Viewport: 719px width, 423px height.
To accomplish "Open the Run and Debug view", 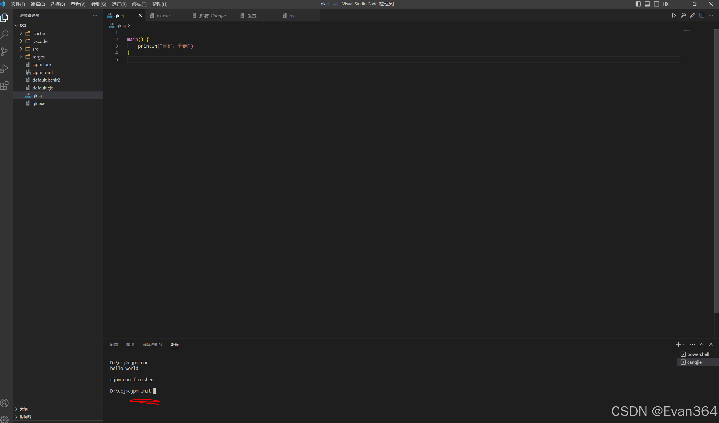I will [x=5, y=68].
